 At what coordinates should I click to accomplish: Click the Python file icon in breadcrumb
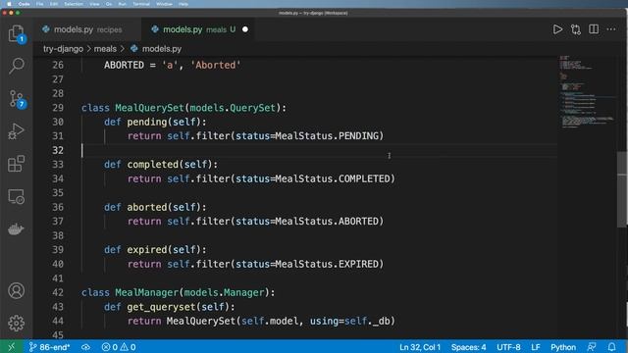(x=134, y=49)
